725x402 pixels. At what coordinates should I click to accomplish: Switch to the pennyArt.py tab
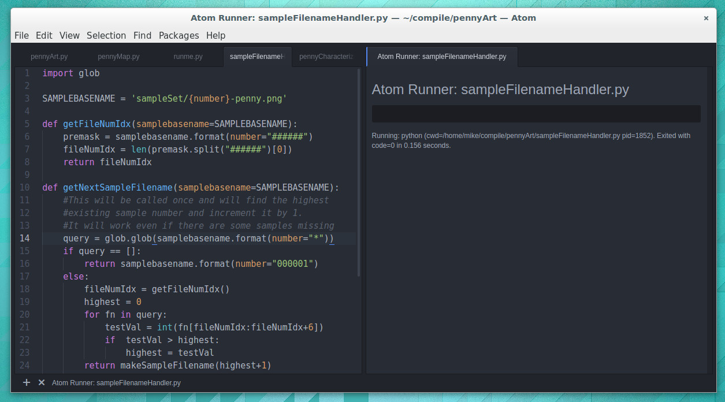[49, 57]
